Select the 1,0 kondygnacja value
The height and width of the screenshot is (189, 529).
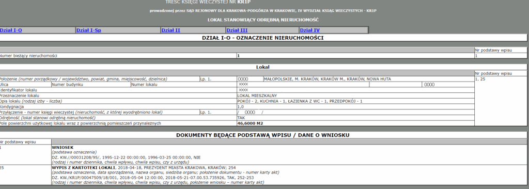click(241, 107)
